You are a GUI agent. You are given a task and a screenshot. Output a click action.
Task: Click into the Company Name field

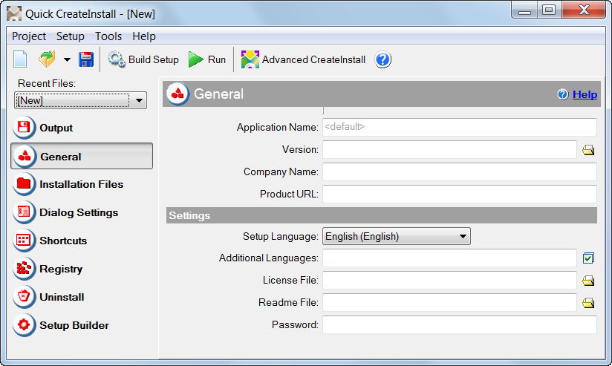[460, 171]
